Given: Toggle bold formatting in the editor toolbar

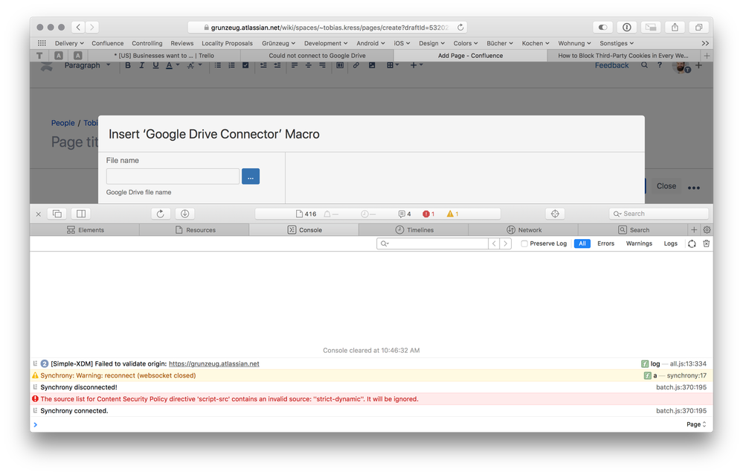Looking at the screenshot, I should (128, 66).
